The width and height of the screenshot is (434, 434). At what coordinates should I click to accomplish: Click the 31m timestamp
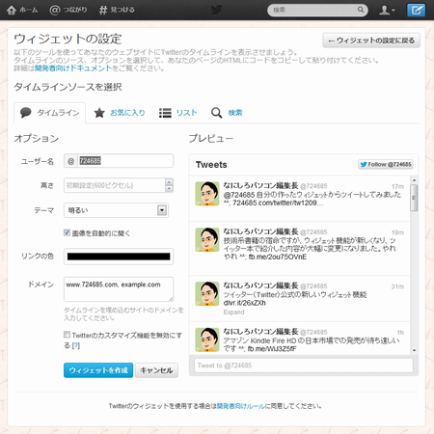click(397, 286)
